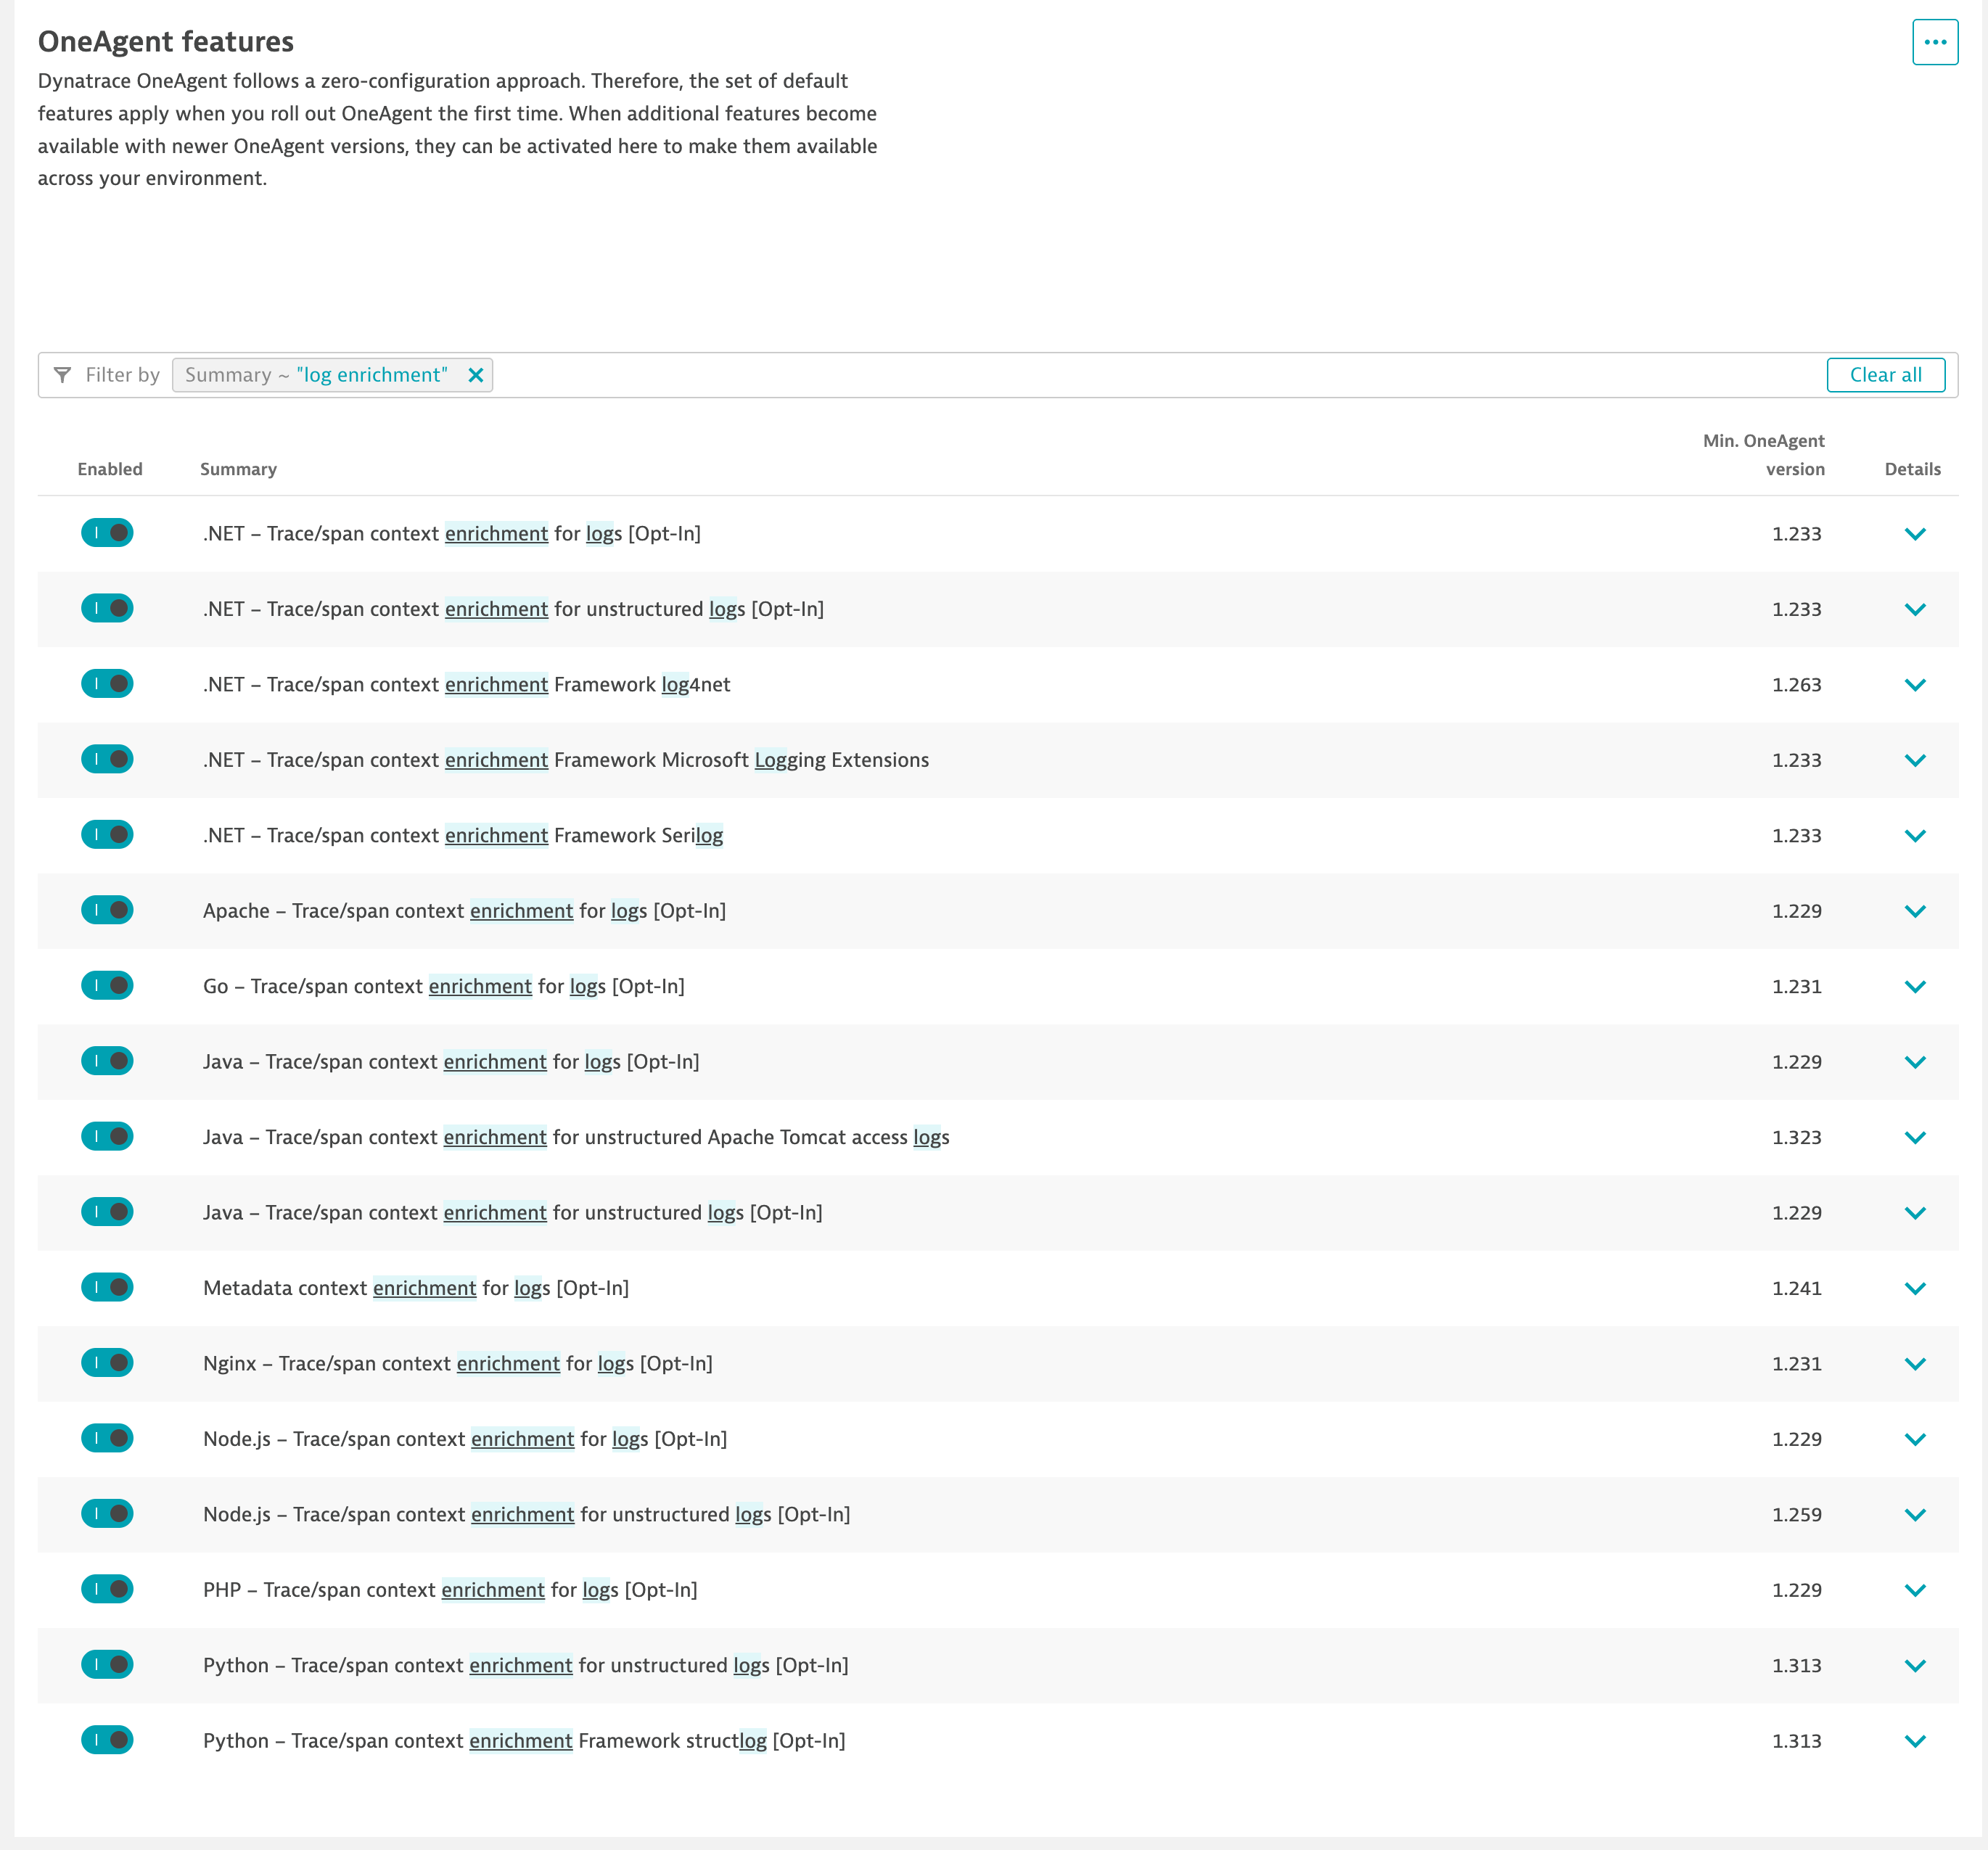Turn off Go trace/span enrichment toggle

(x=107, y=986)
